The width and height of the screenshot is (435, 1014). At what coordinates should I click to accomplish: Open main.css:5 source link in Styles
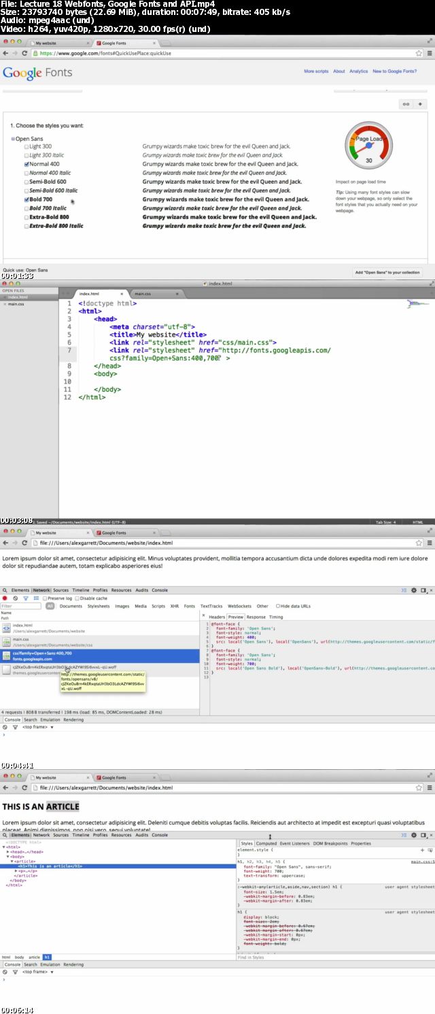pos(422,862)
